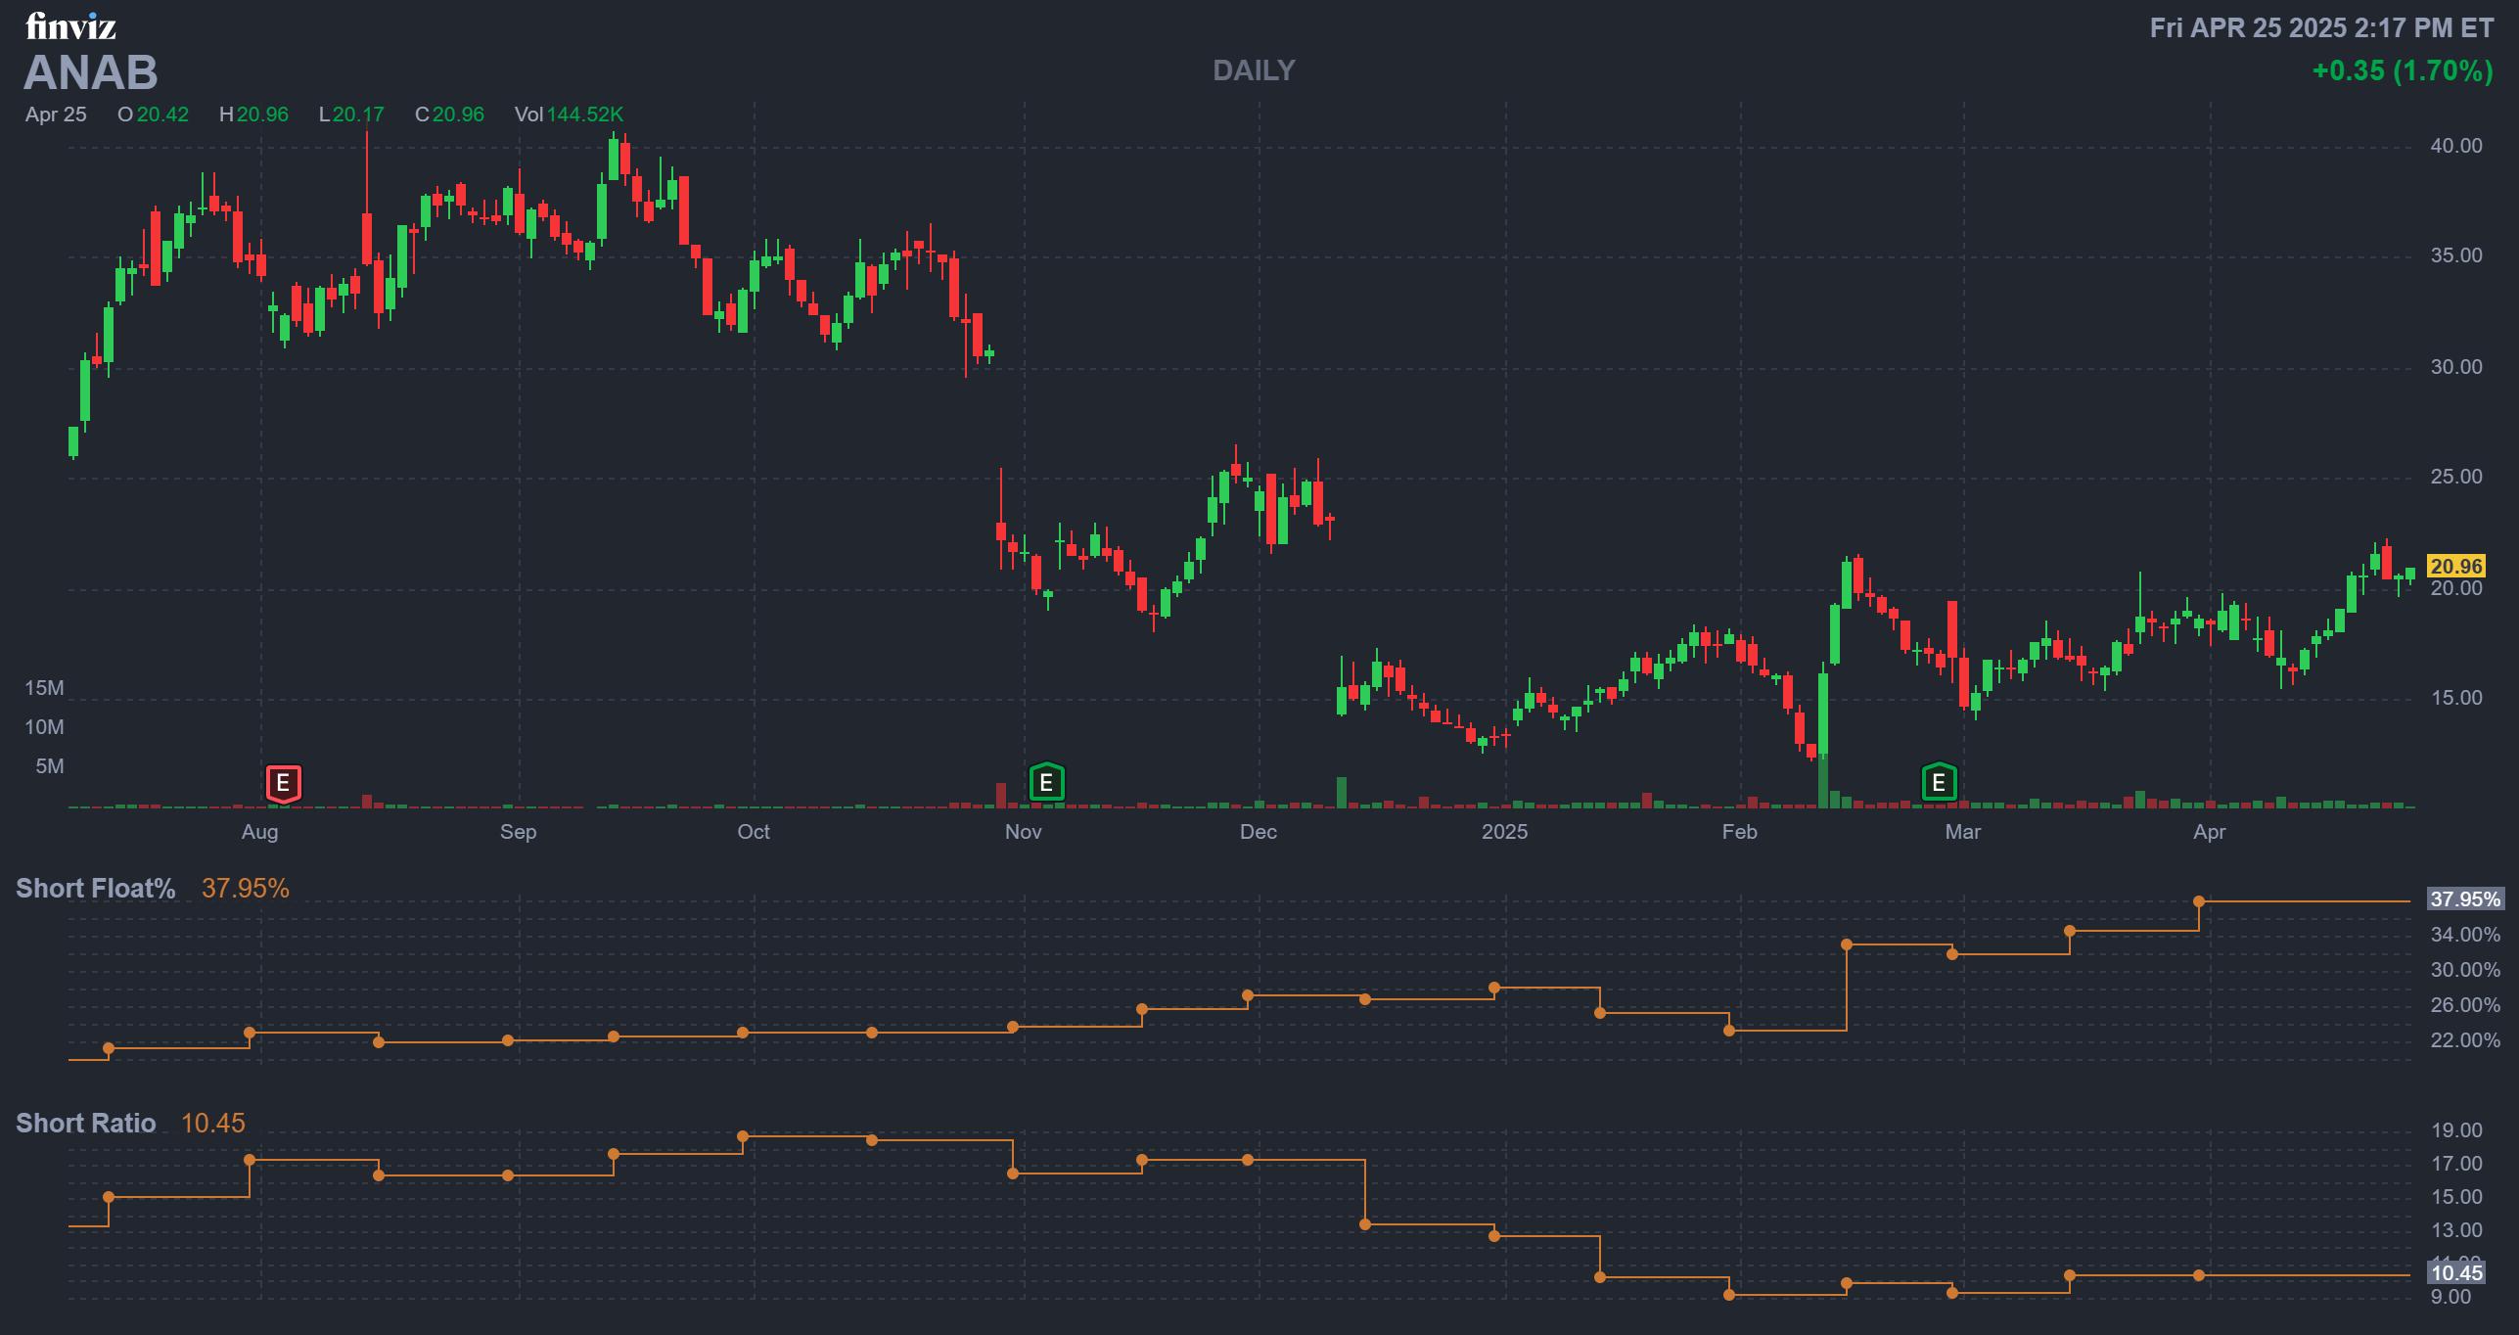The image size is (2519, 1335).
Task: Click the Apr label on the time axis
Action: [2209, 832]
